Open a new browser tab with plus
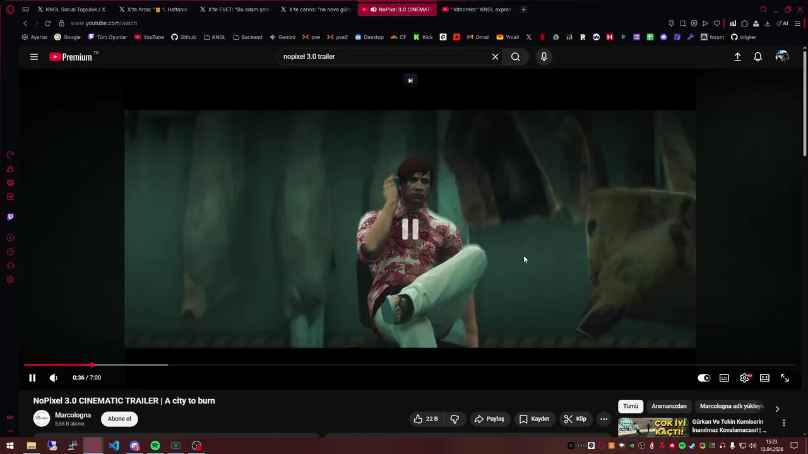The height and width of the screenshot is (454, 808). click(x=523, y=9)
